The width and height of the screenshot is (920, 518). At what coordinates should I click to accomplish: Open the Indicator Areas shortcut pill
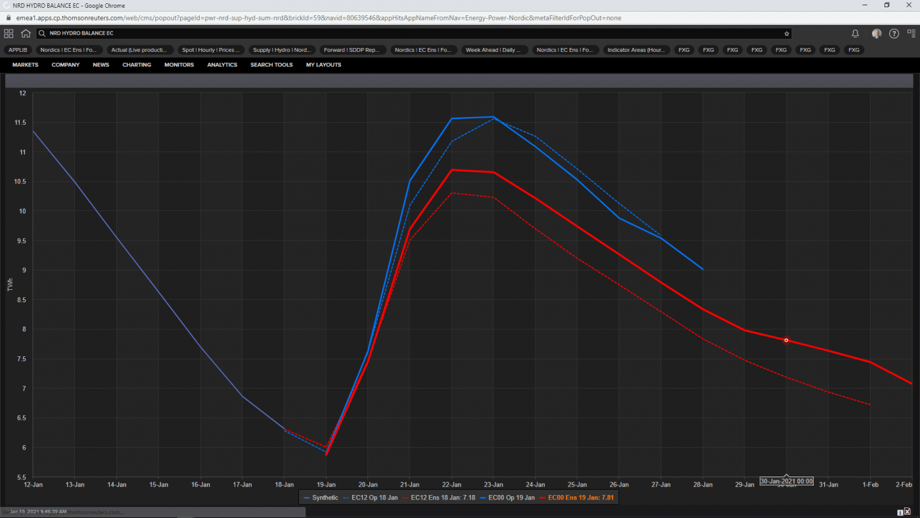(636, 50)
